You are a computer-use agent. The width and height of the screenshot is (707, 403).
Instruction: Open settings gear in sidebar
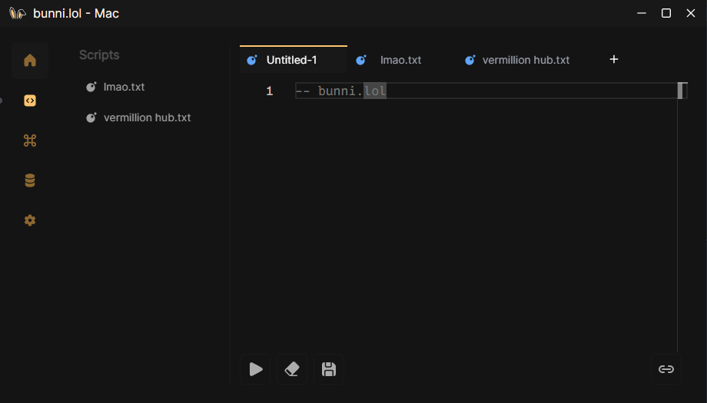(x=30, y=220)
